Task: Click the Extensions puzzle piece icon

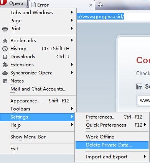Action: (5, 65)
